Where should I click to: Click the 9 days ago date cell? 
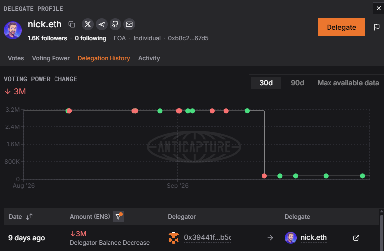(x=27, y=238)
